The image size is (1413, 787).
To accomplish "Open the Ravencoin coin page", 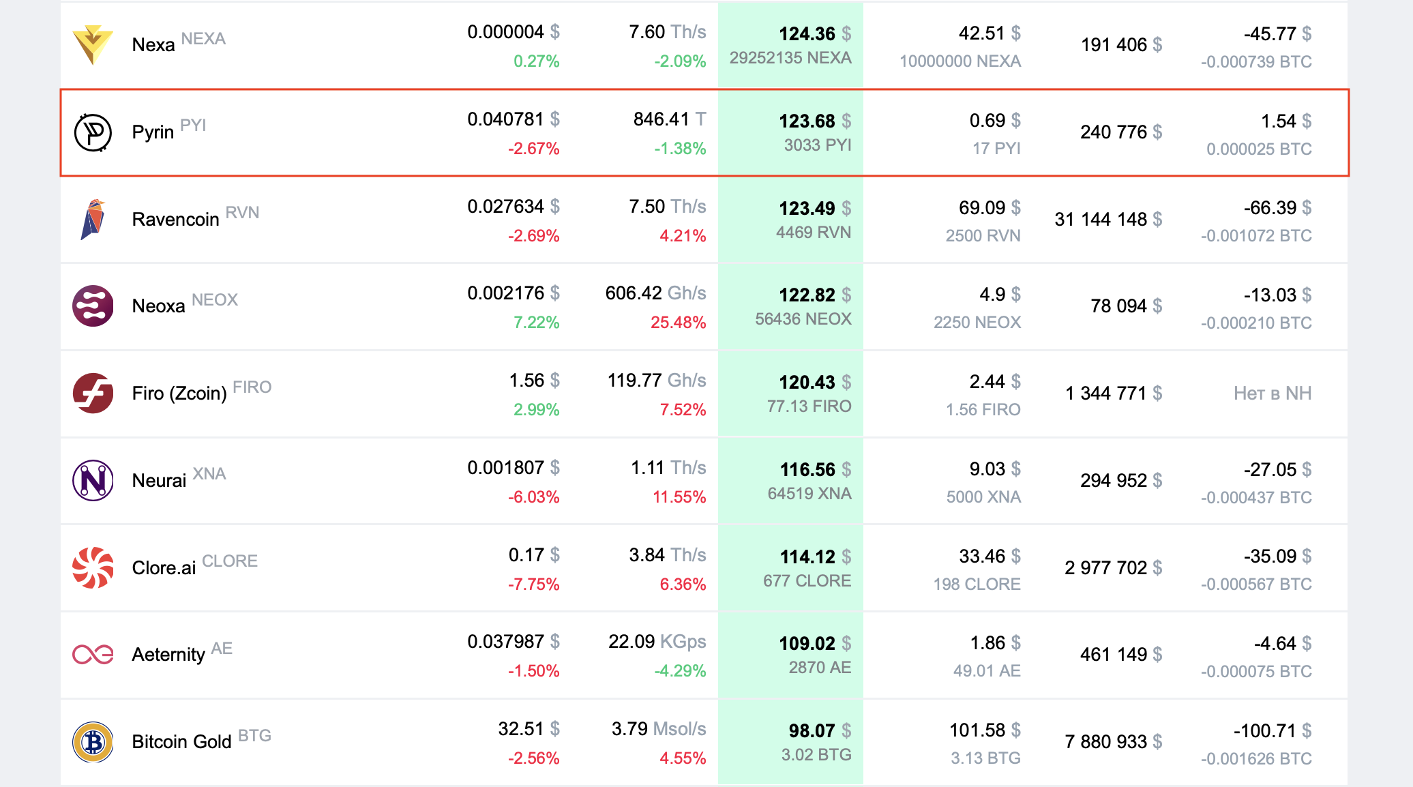I will [175, 220].
